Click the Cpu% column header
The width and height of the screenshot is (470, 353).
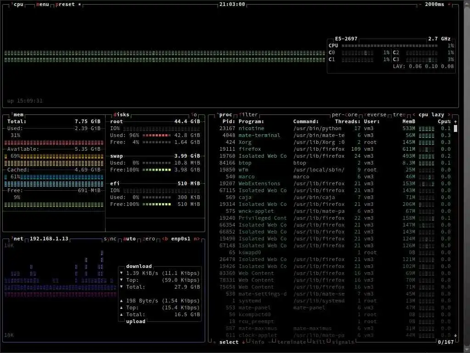click(444, 121)
